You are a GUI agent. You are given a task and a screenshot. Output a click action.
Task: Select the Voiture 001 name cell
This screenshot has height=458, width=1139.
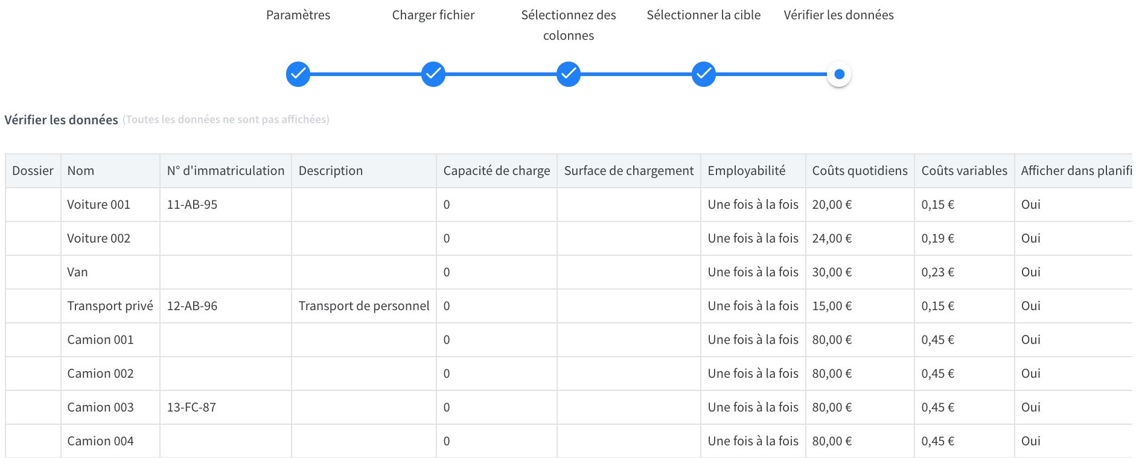[110, 205]
